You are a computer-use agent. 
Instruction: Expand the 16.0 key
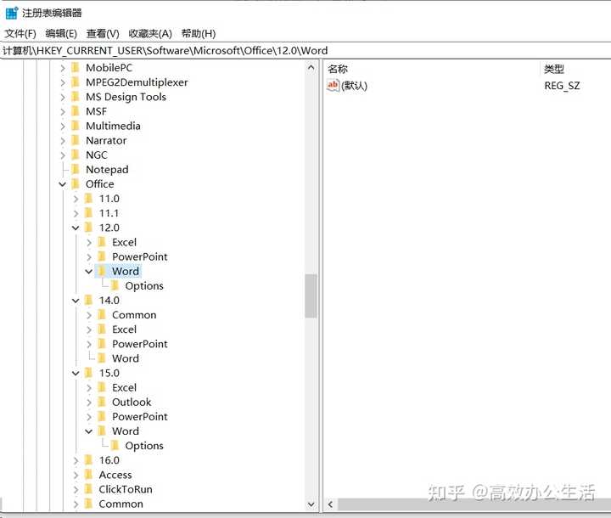(x=76, y=460)
